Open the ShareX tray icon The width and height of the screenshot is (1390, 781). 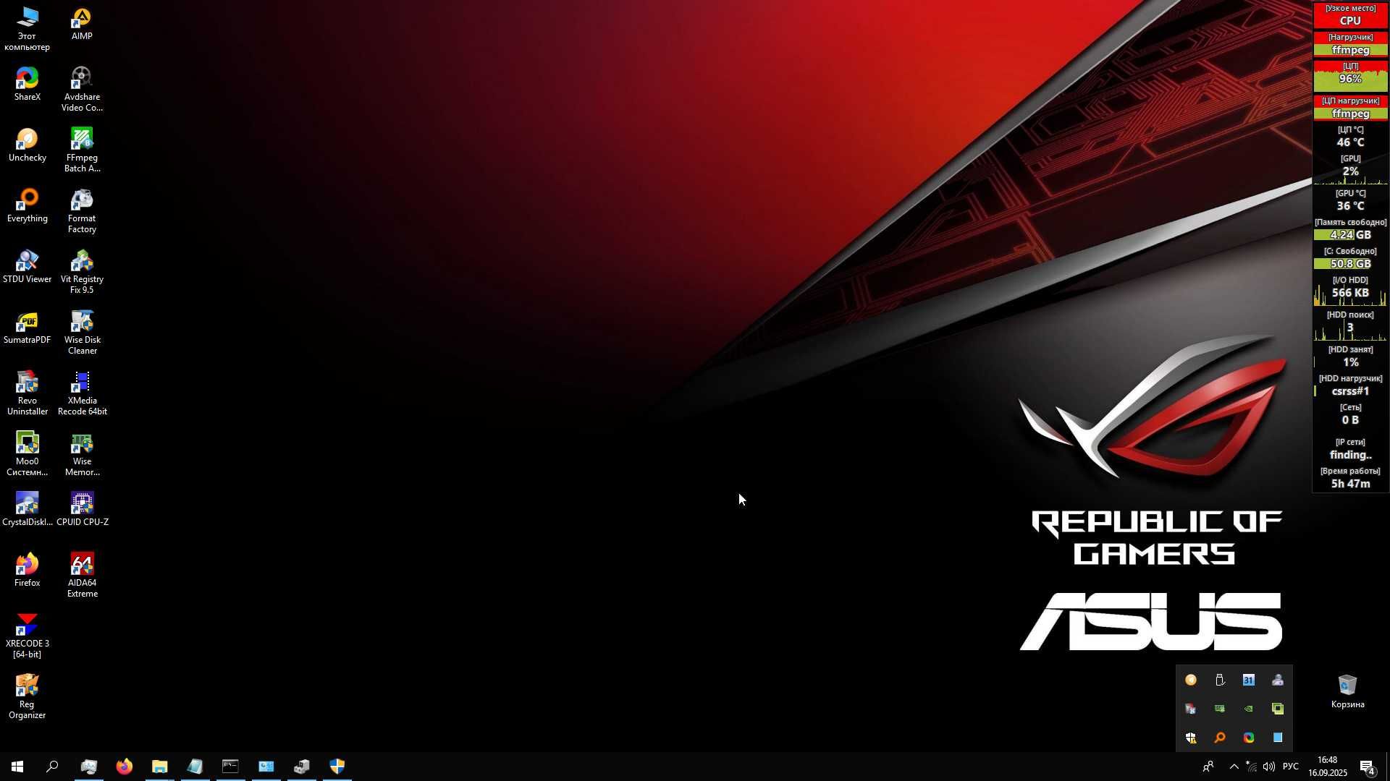pos(1249,738)
